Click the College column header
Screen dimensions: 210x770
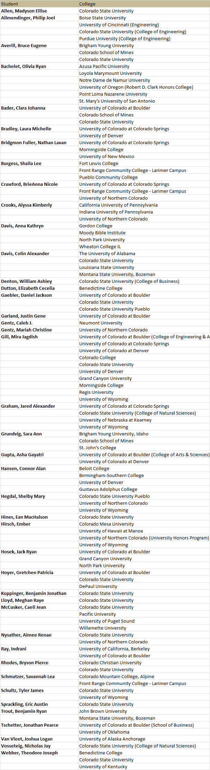(x=87, y=4)
